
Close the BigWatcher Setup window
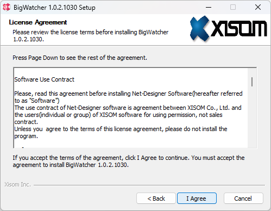pos(258,7)
